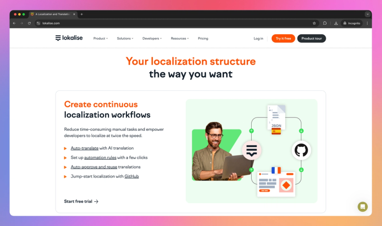The image size is (382, 226).
Task: Click the Incognito indicator
Action: pos(351,23)
